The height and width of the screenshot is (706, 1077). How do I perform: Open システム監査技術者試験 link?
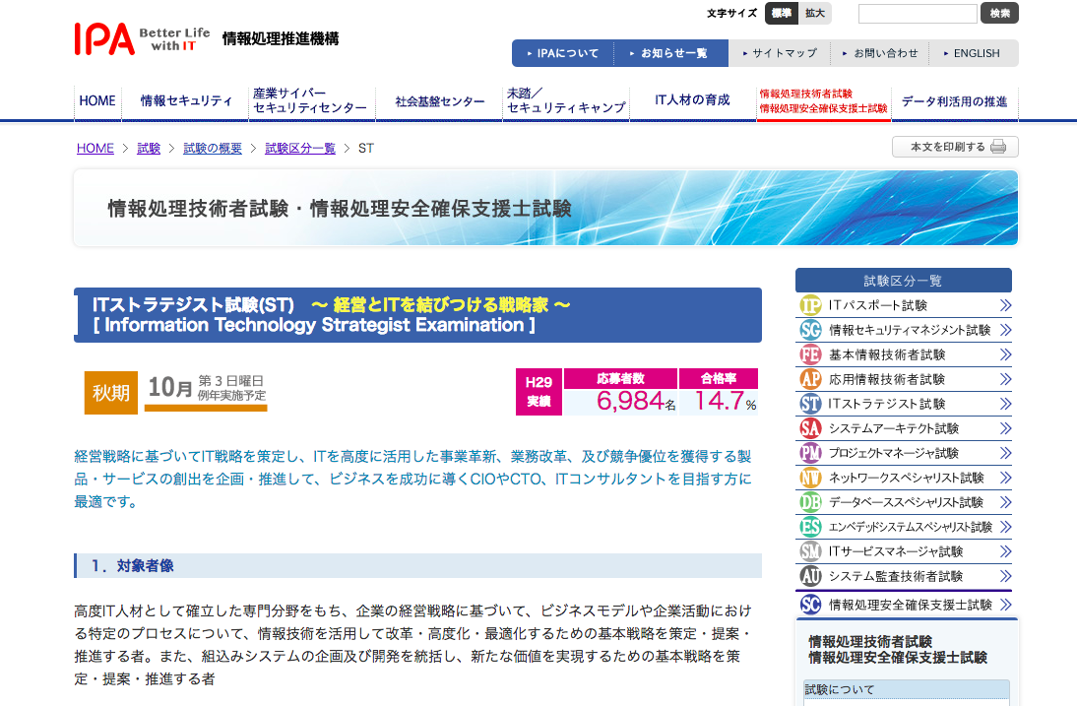tap(903, 576)
